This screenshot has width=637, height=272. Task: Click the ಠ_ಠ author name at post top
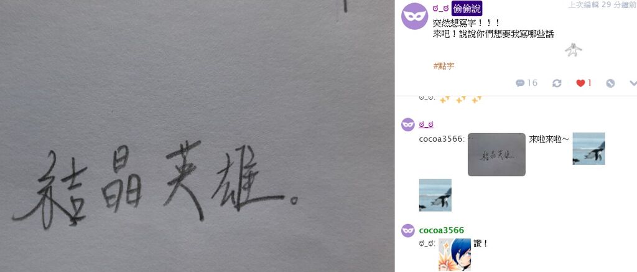(x=440, y=8)
